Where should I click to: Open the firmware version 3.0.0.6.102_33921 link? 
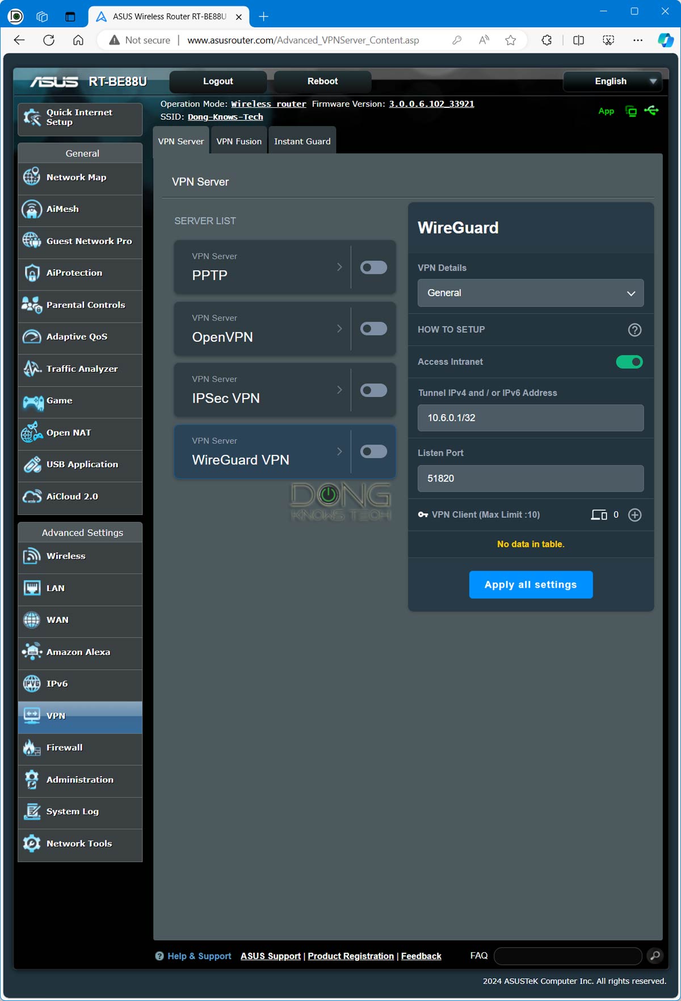click(x=431, y=104)
